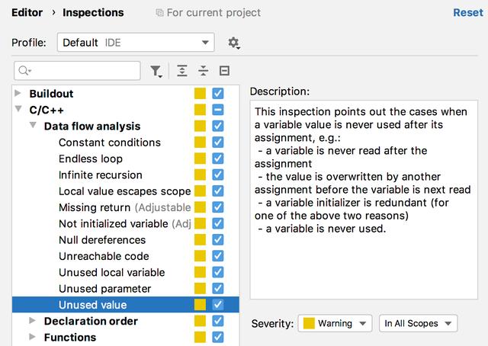Select the Constant conditions inspection

pyautogui.click(x=110, y=143)
